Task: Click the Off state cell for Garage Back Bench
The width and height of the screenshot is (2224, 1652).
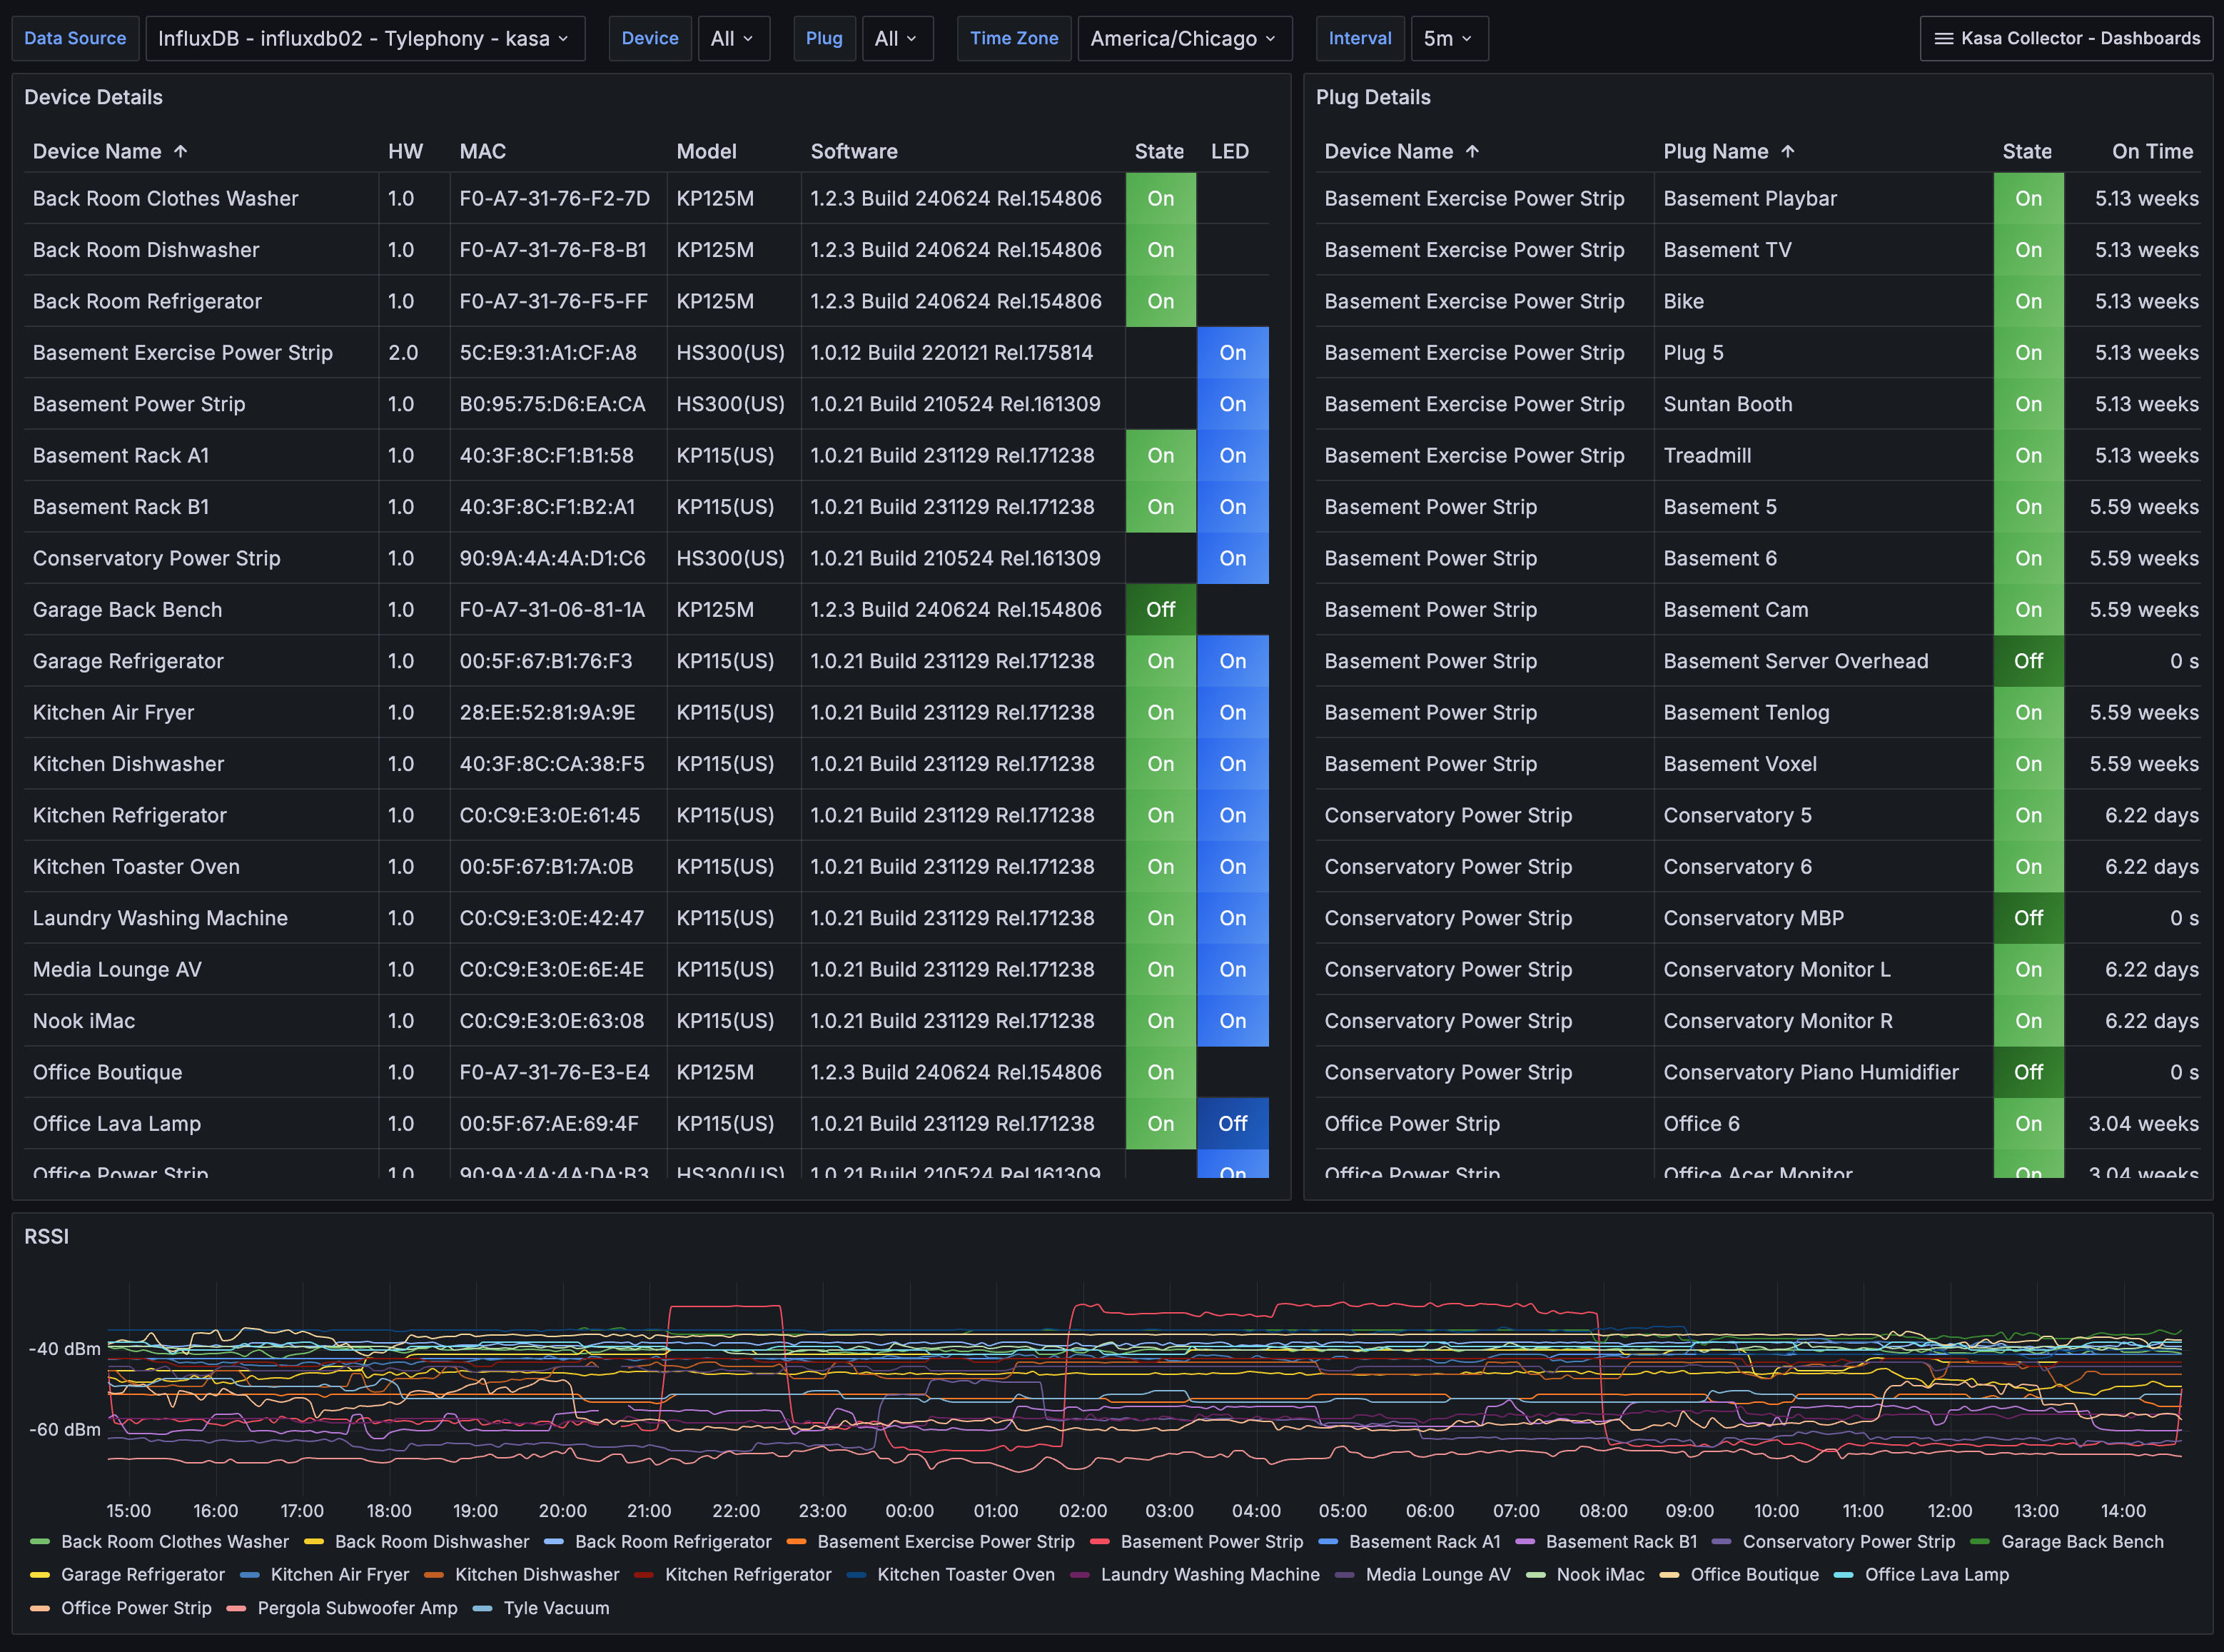Action: pyautogui.click(x=1160, y=610)
